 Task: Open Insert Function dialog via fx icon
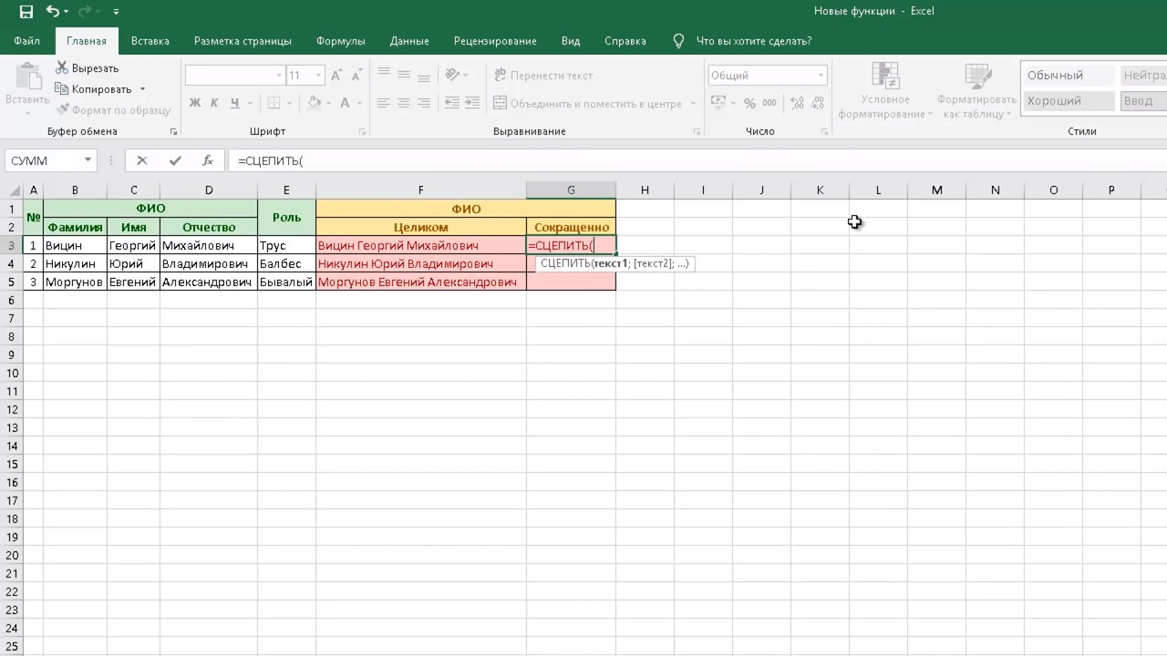point(208,160)
